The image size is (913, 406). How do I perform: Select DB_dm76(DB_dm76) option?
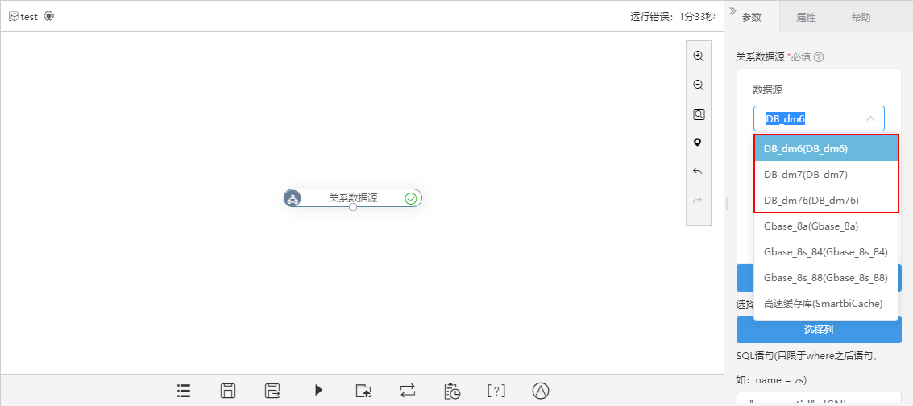(x=826, y=200)
